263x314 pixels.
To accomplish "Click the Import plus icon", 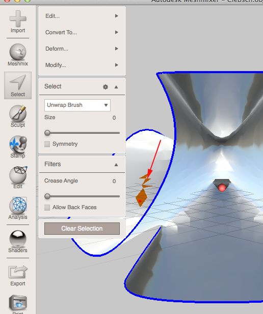I will [18, 18].
